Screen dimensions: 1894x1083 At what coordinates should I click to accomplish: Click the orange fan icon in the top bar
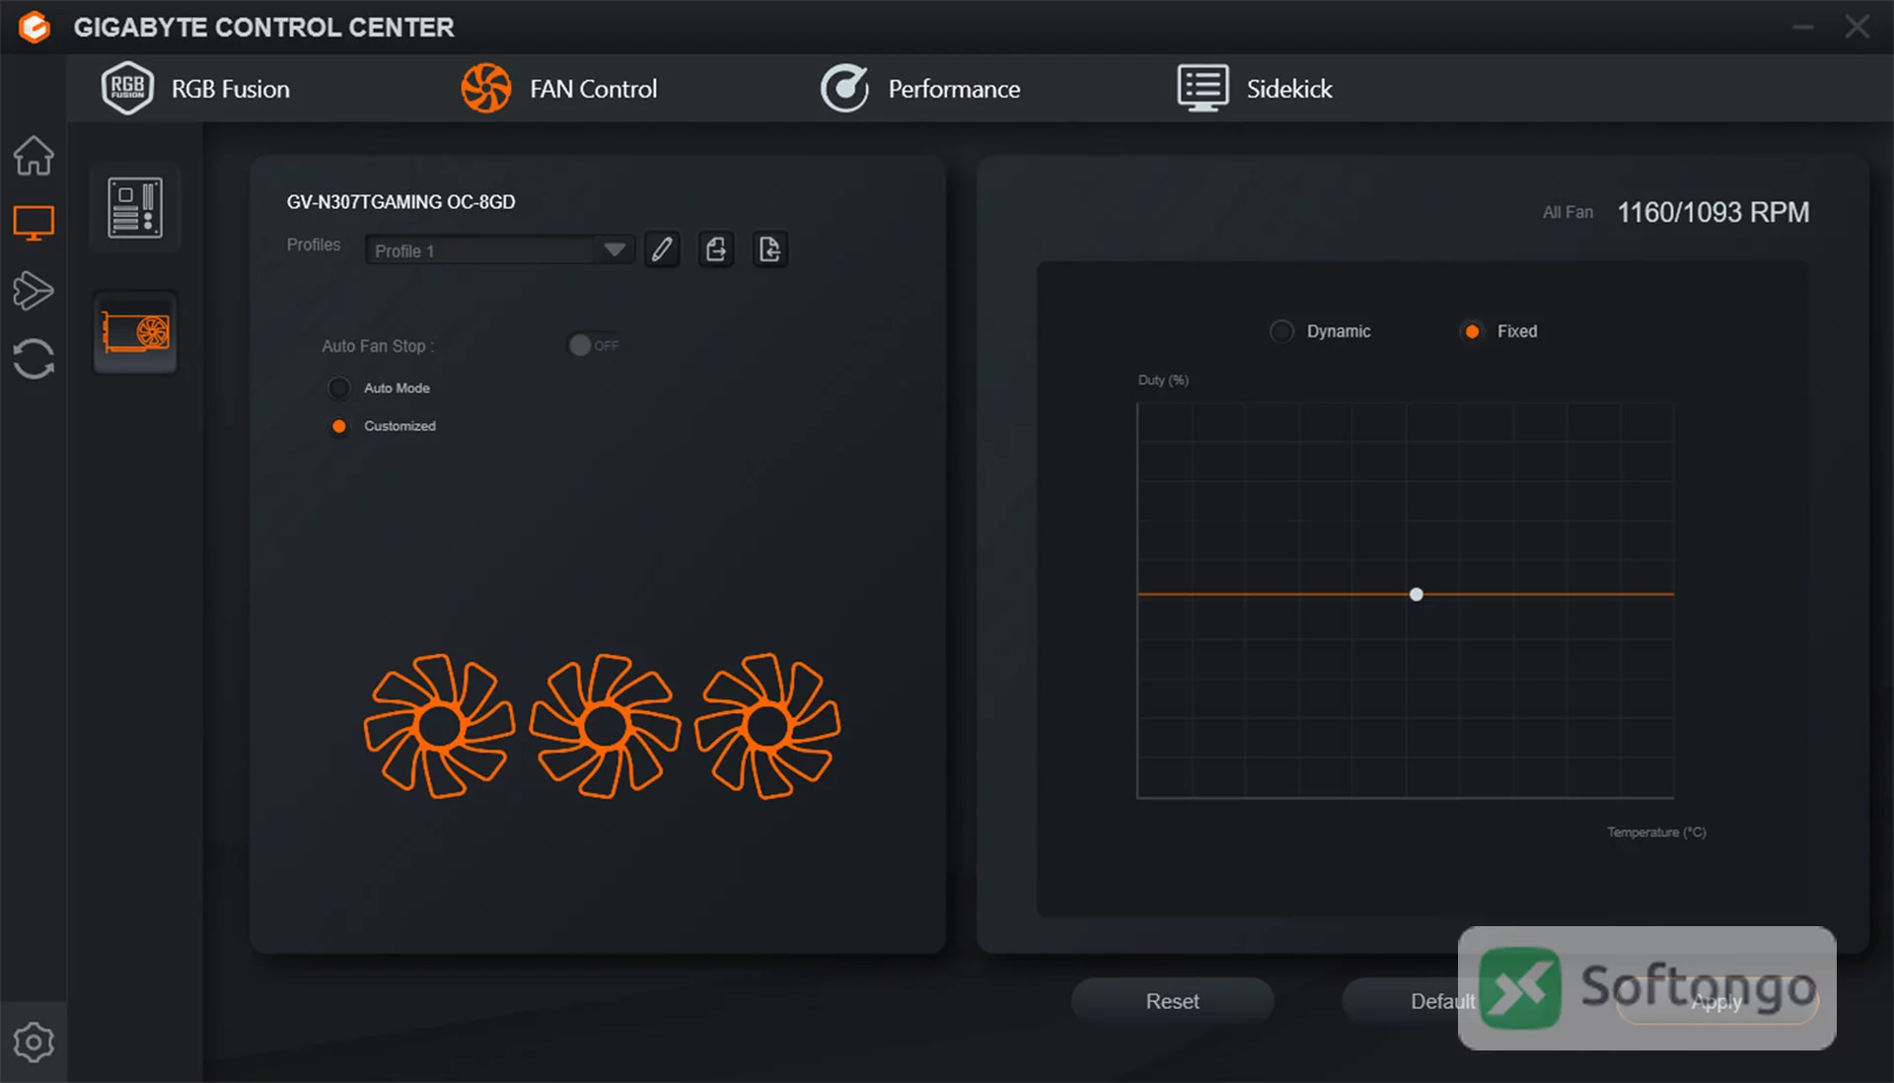click(486, 89)
